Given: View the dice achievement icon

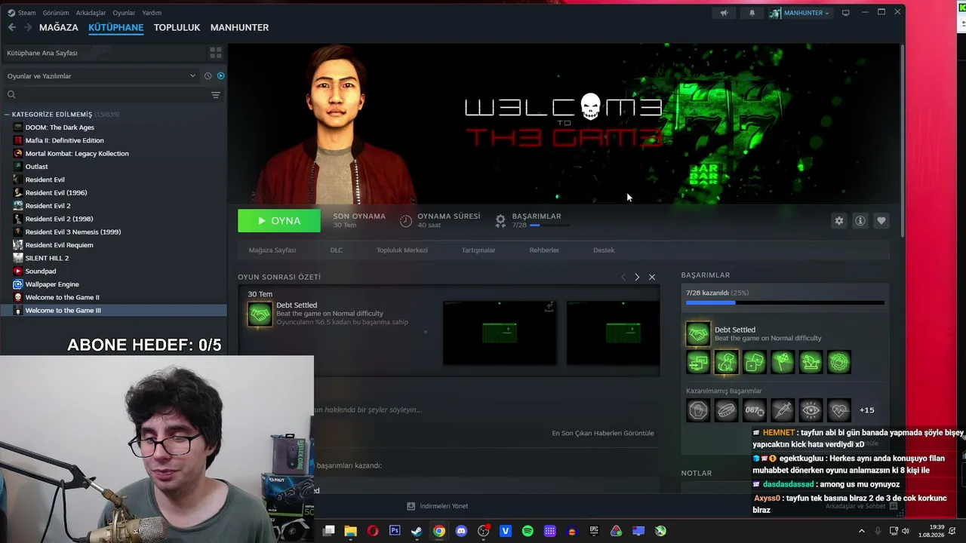Looking at the screenshot, I should click(754, 362).
